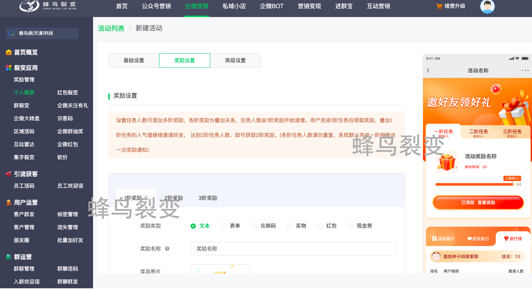
Task: Click the invite progress bar in the preview
Action: pos(474,184)
